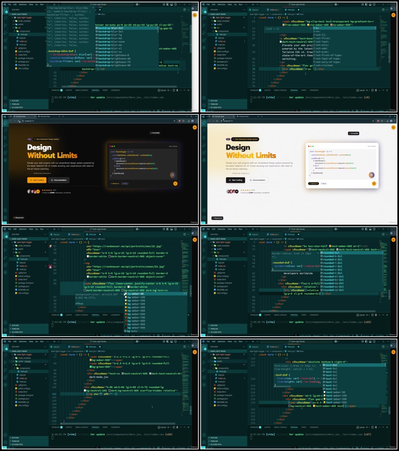Open terminal launch profile dropdown in 8:40:33 PM window
The width and height of the screenshot is (399, 451).
pyautogui.click(x=170, y=427)
